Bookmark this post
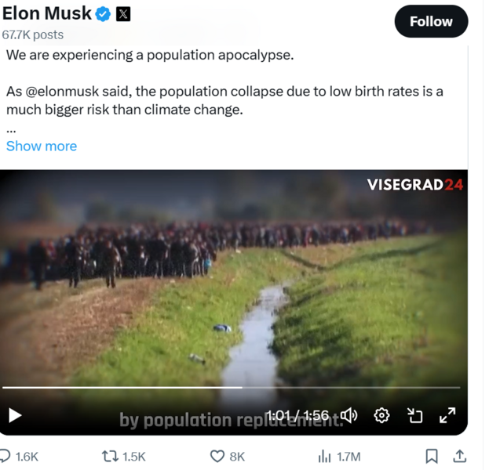 tap(431, 456)
